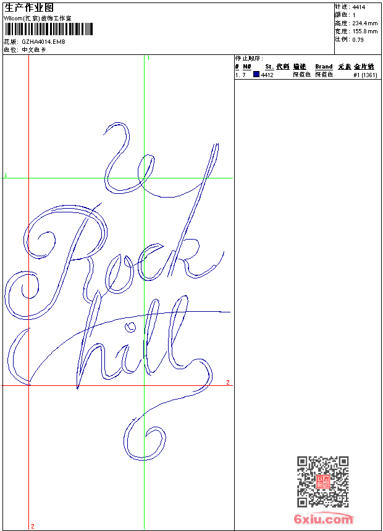Click the #1 (1361) entry in the row
Viewport: 383px width, 531px height.
[365, 75]
